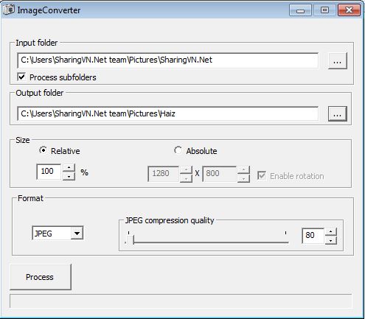
Task: Click the ImageConverter camera icon in title bar
Action: (9, 10)
